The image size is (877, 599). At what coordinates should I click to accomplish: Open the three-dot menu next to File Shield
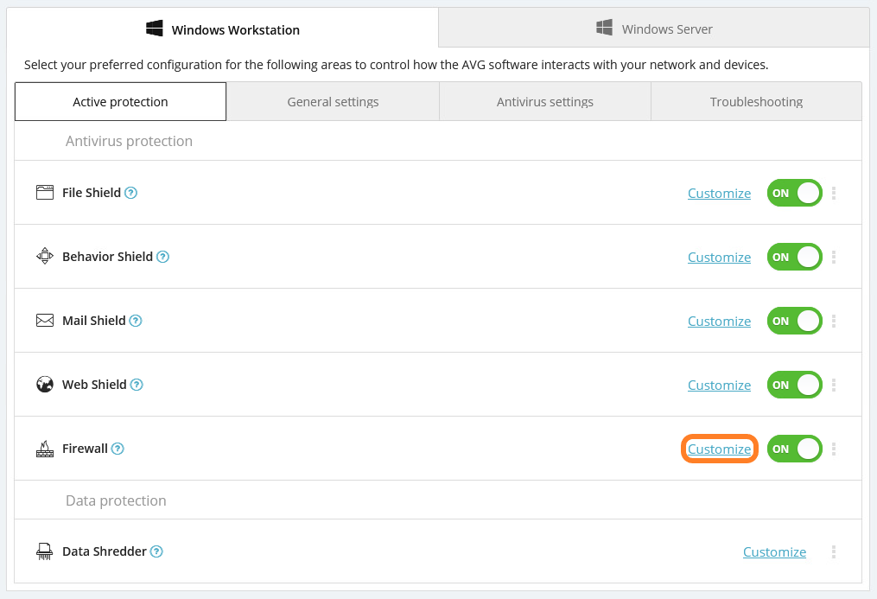click(x=833, y=193)
